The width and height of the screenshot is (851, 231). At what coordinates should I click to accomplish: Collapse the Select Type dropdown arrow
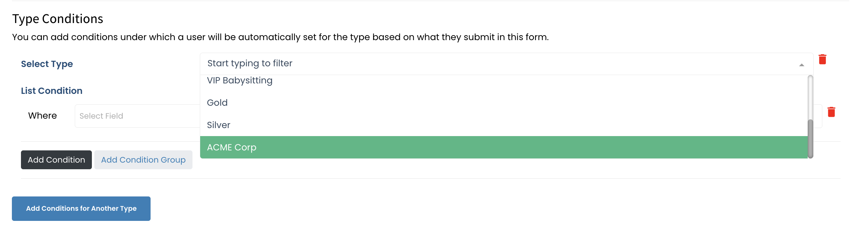[x=802, y=65]
